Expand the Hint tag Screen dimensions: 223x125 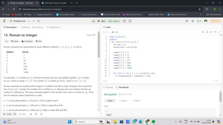pos(38,41)
